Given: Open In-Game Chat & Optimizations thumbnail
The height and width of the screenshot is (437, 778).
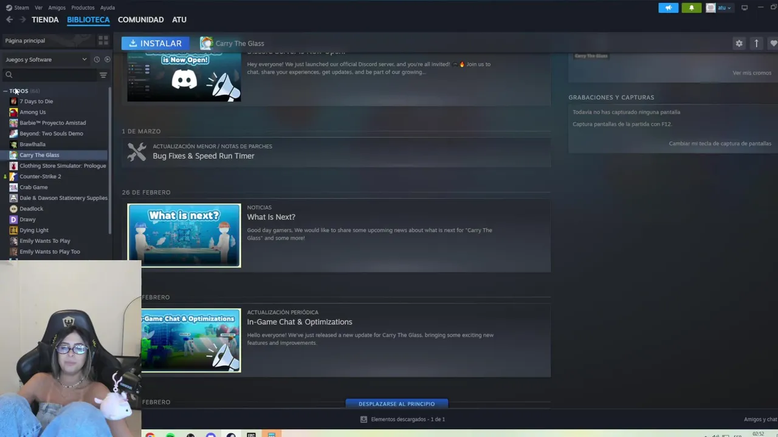Looking at the screenshot, I should click(x=191, y=340).
